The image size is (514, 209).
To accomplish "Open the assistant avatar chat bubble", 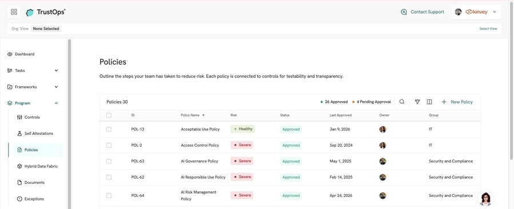I will point(485,199).
